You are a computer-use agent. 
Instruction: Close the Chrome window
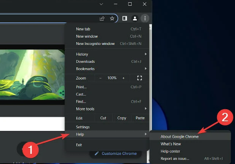click(x=145, y=4)
